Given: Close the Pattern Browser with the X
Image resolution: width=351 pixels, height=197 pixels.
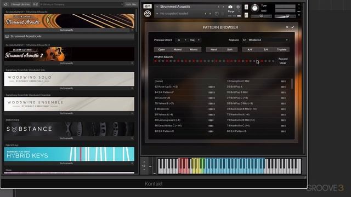Looking at the screenshot, I should 287,27.
